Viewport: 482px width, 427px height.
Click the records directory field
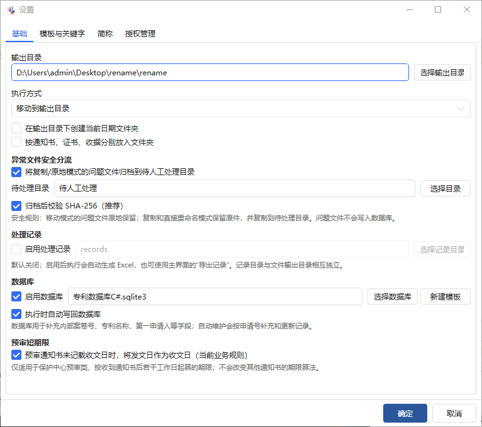(242, 249)
